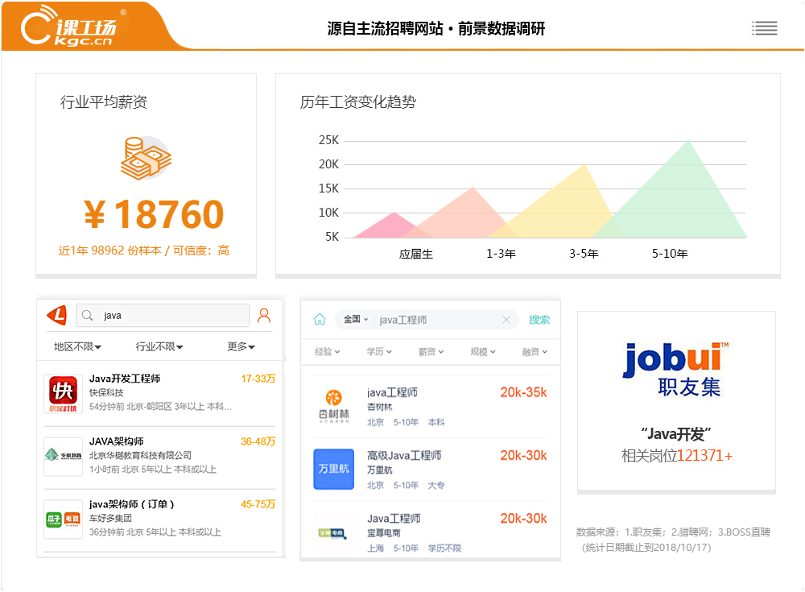Screen dimensions: 805x592
Task: Click the orange user profile icon
Action: click(264, 315)
